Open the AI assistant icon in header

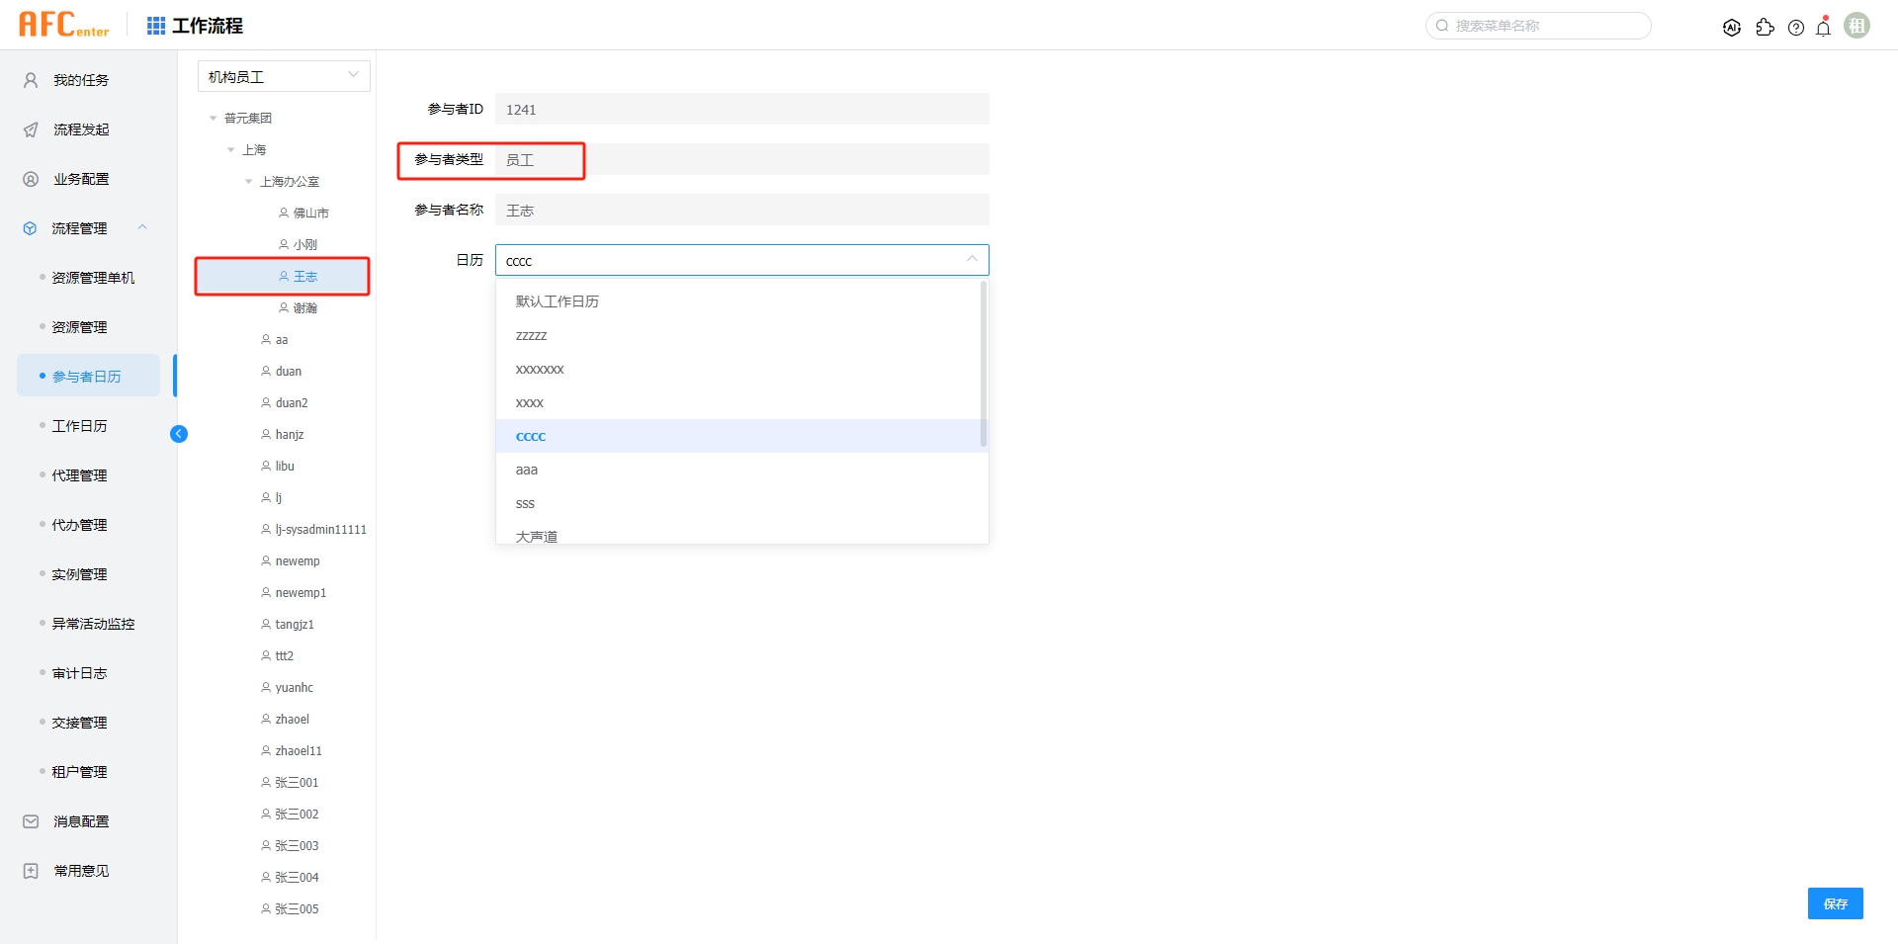1731,28
